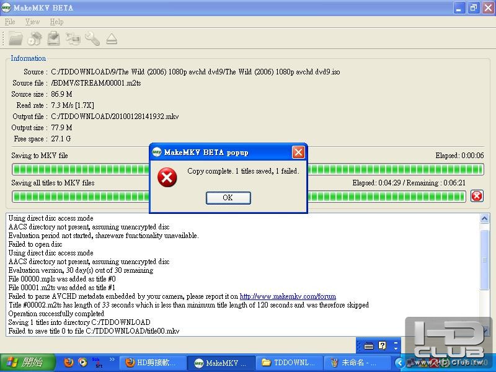This screenshot has height=372, width=496.
Task: Click the popup message 'Copy complete. 1 titles saved, 1 failed.'
Action: (243, 171)
